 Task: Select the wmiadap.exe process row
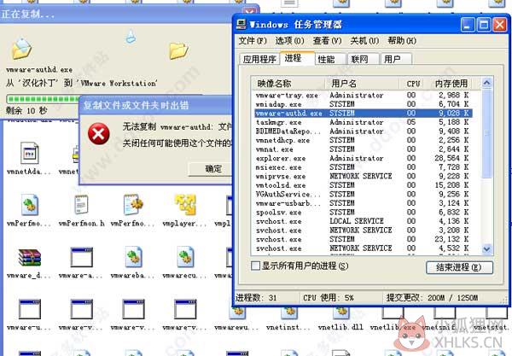tap(364, 104)
